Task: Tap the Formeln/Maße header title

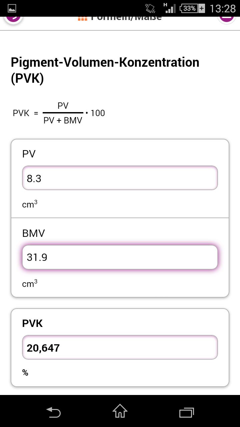Action: (x=126, y=19)
